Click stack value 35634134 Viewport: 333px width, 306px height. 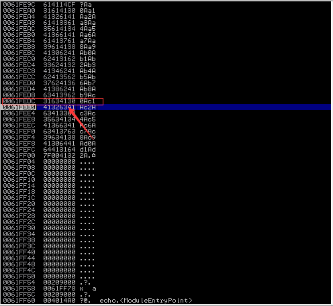[x=59, y=119]
